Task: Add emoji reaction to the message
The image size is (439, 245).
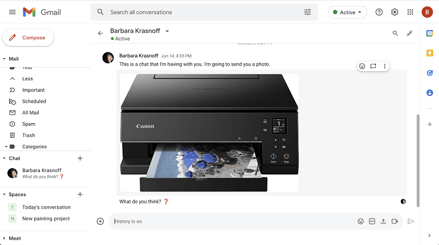Action: [361, 66]
